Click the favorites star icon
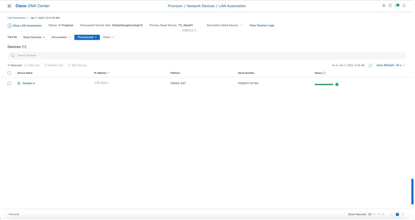Viewport: 415px width, 220px height. click(385, 5)
